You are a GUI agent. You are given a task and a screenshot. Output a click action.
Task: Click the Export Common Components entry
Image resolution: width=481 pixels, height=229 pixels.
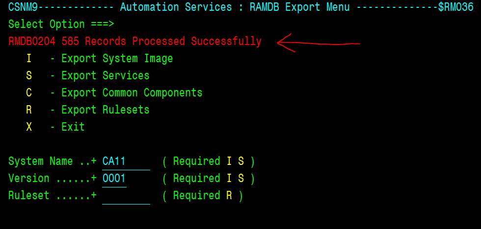132,92
